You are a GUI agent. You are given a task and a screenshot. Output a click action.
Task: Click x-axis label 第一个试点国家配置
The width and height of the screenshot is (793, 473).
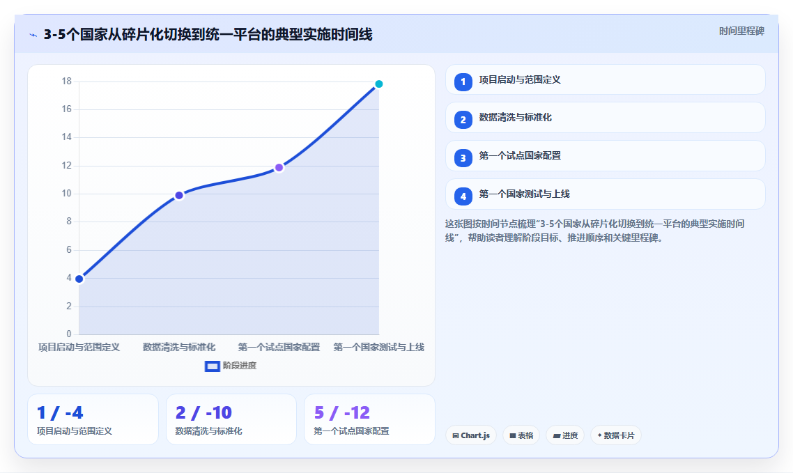pyautogui.click(x=279, y=347)
